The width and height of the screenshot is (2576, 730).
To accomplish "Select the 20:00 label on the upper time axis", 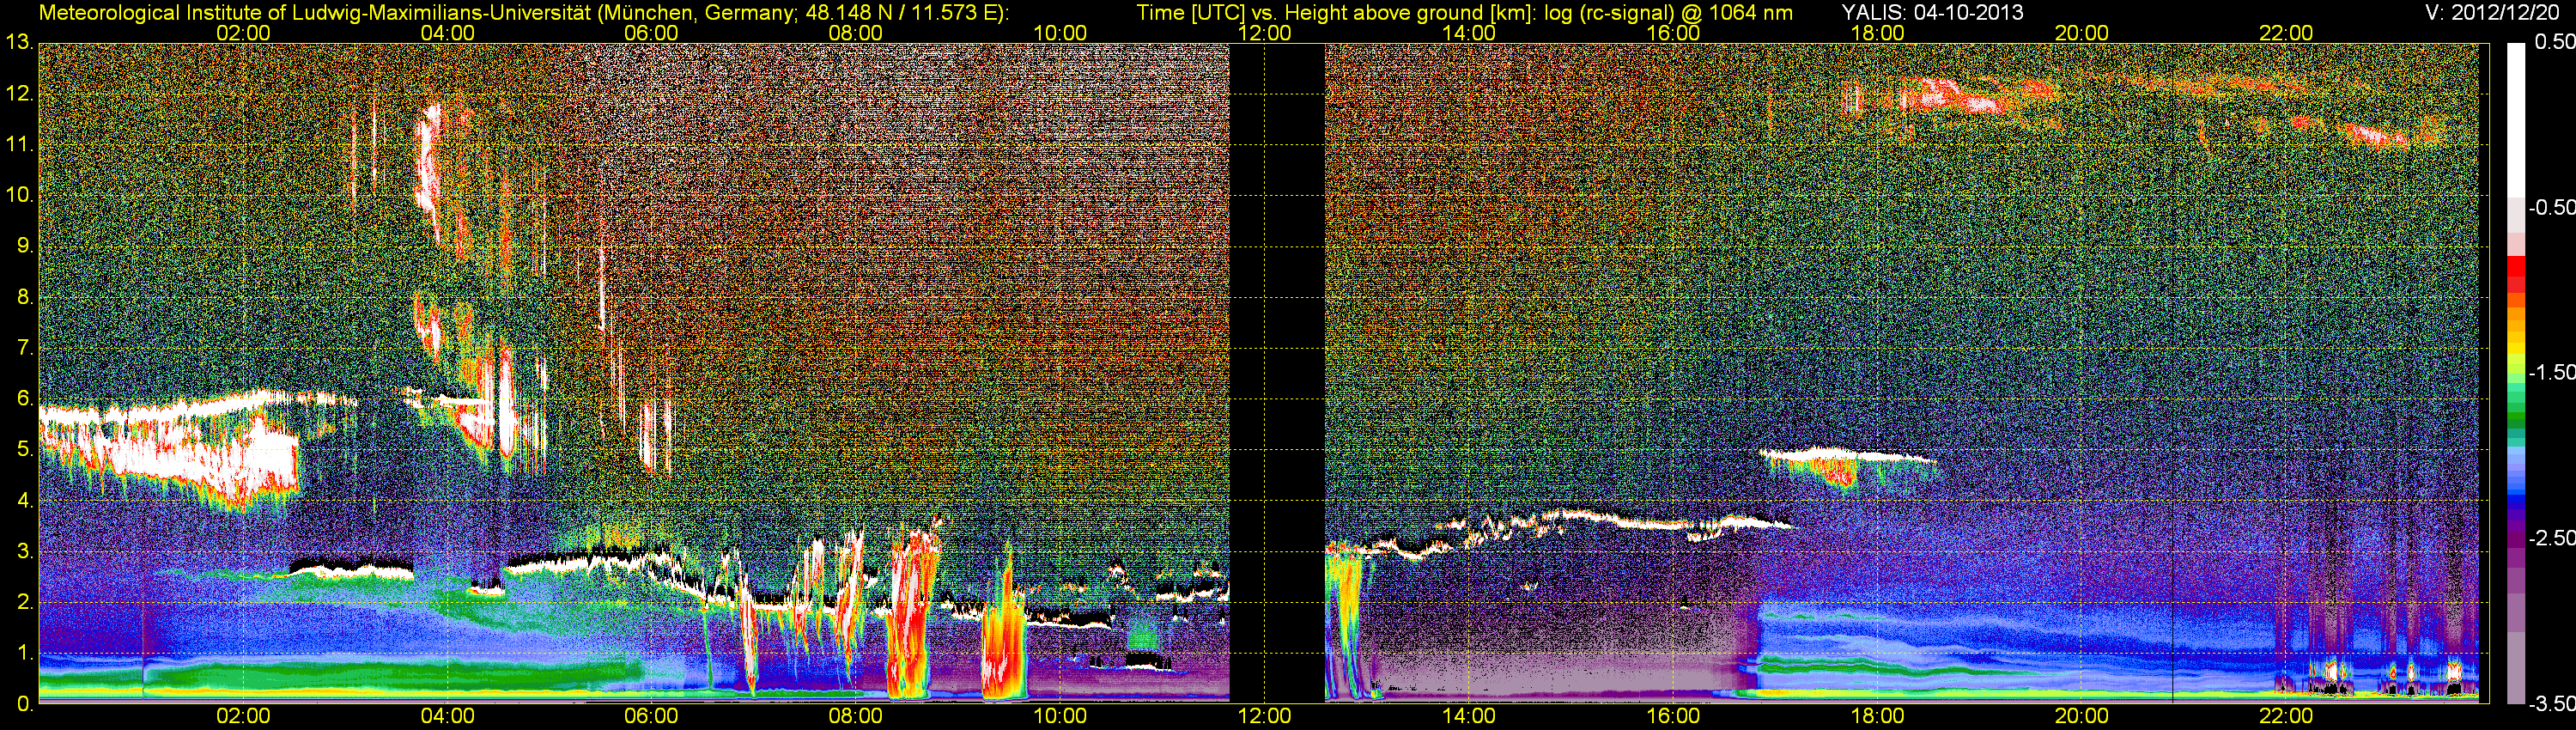I will pyautogui.click(x=2082, y=33).
